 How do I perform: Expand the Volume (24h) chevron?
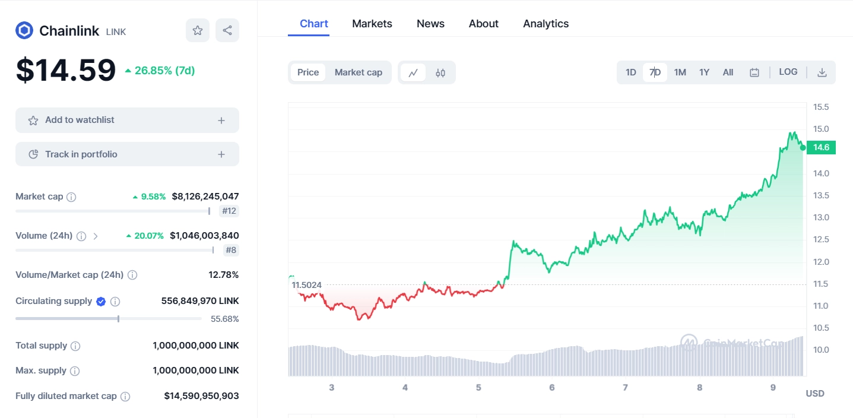(x=96, y=235)
